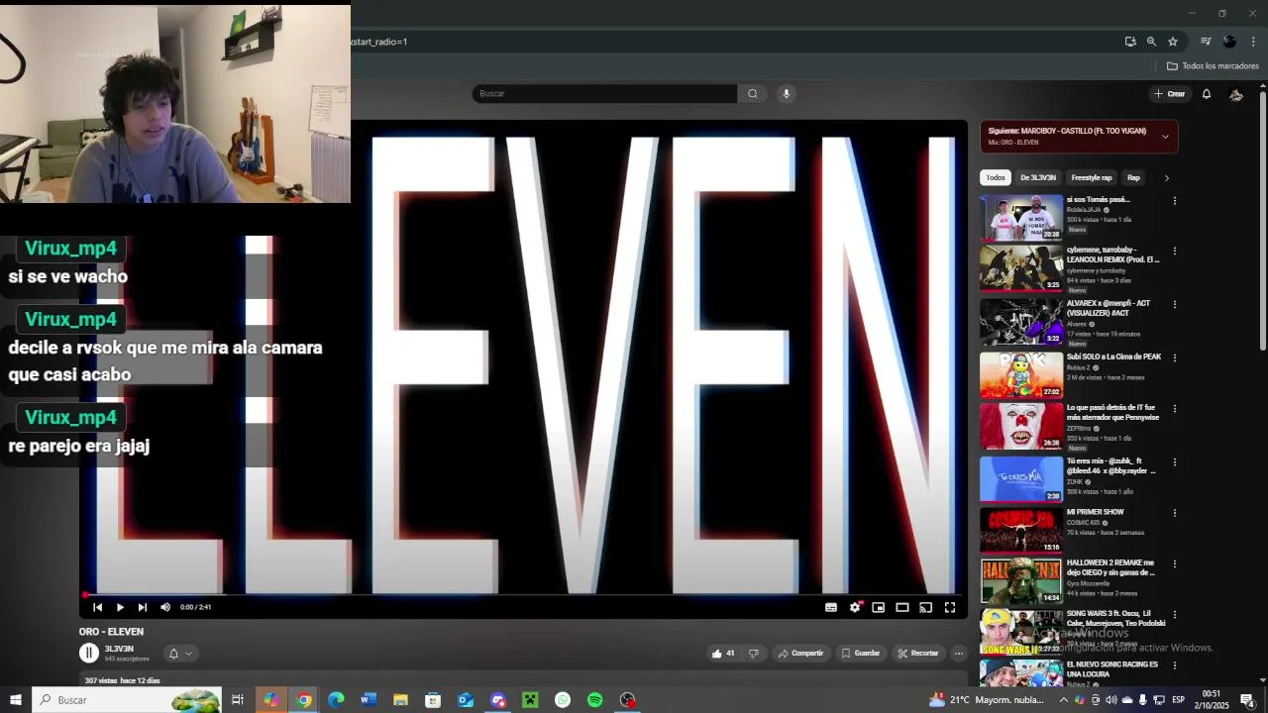The image size is (1268, 713).
Task: Open Outlook from taskbar
Action: coord(466,700)
